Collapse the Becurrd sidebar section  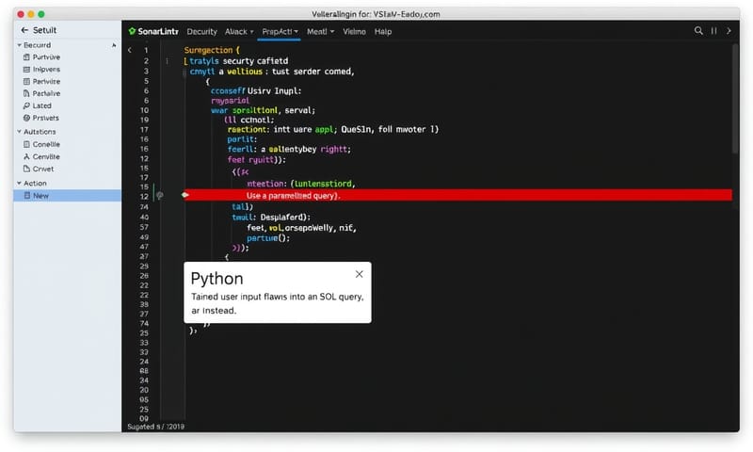[x=17, y=44]
